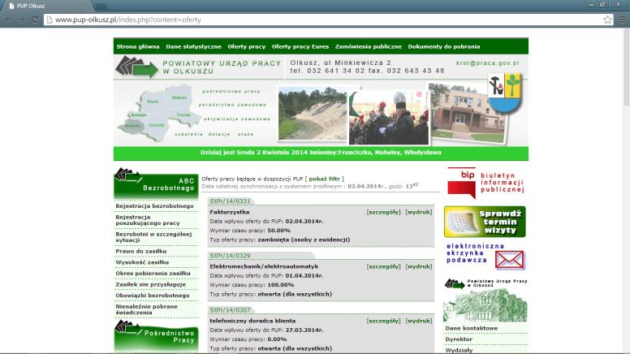The image size is (630, 354).
Task: Click the green building sketch image
Action: [485, 305]
